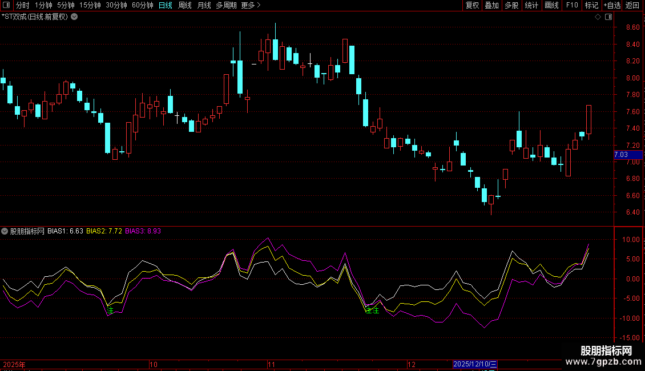
Task: Select the 60分钟 period
Action: [143, 5]
